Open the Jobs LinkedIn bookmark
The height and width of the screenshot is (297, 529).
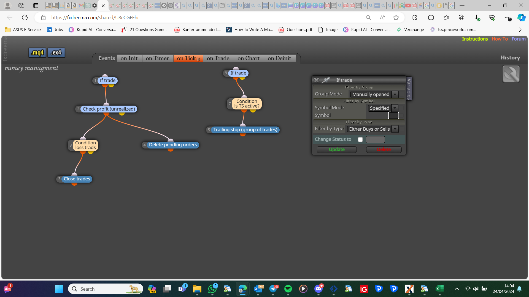point(55,30)
